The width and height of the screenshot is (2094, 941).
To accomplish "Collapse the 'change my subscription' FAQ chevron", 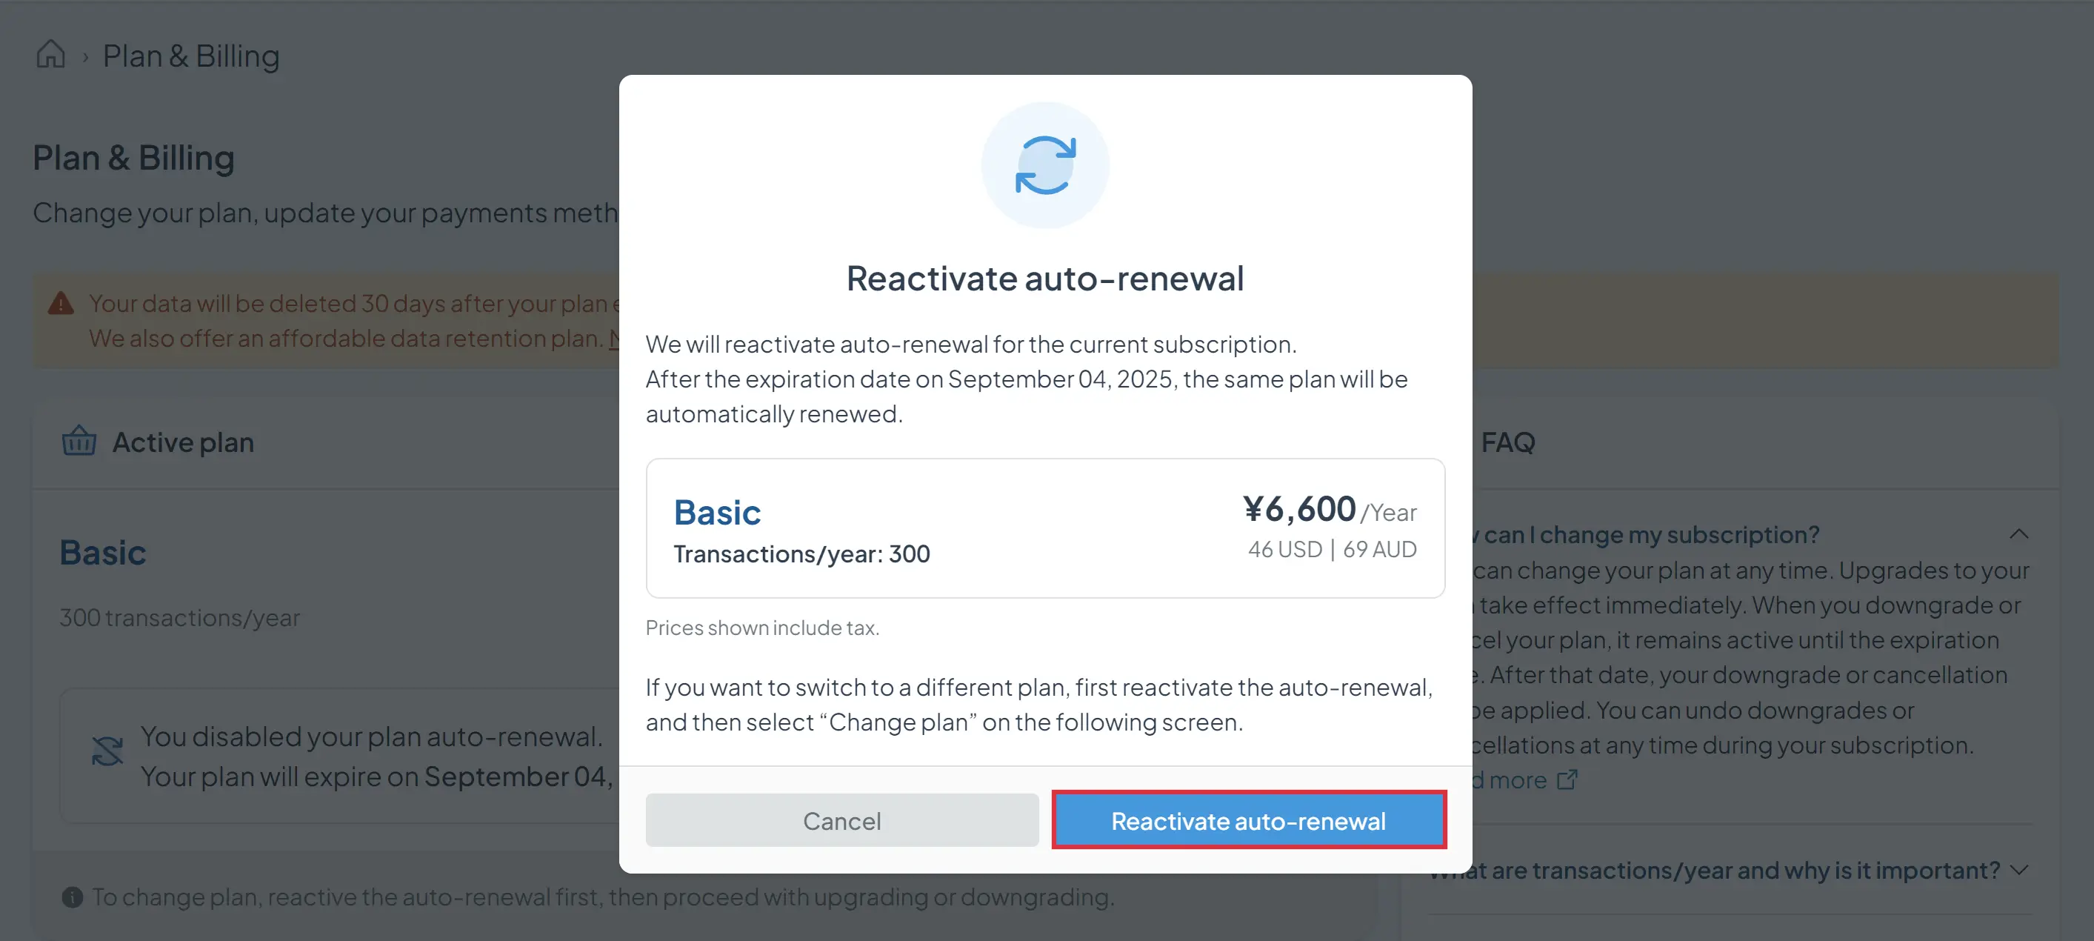I will tap(2018, 533).
